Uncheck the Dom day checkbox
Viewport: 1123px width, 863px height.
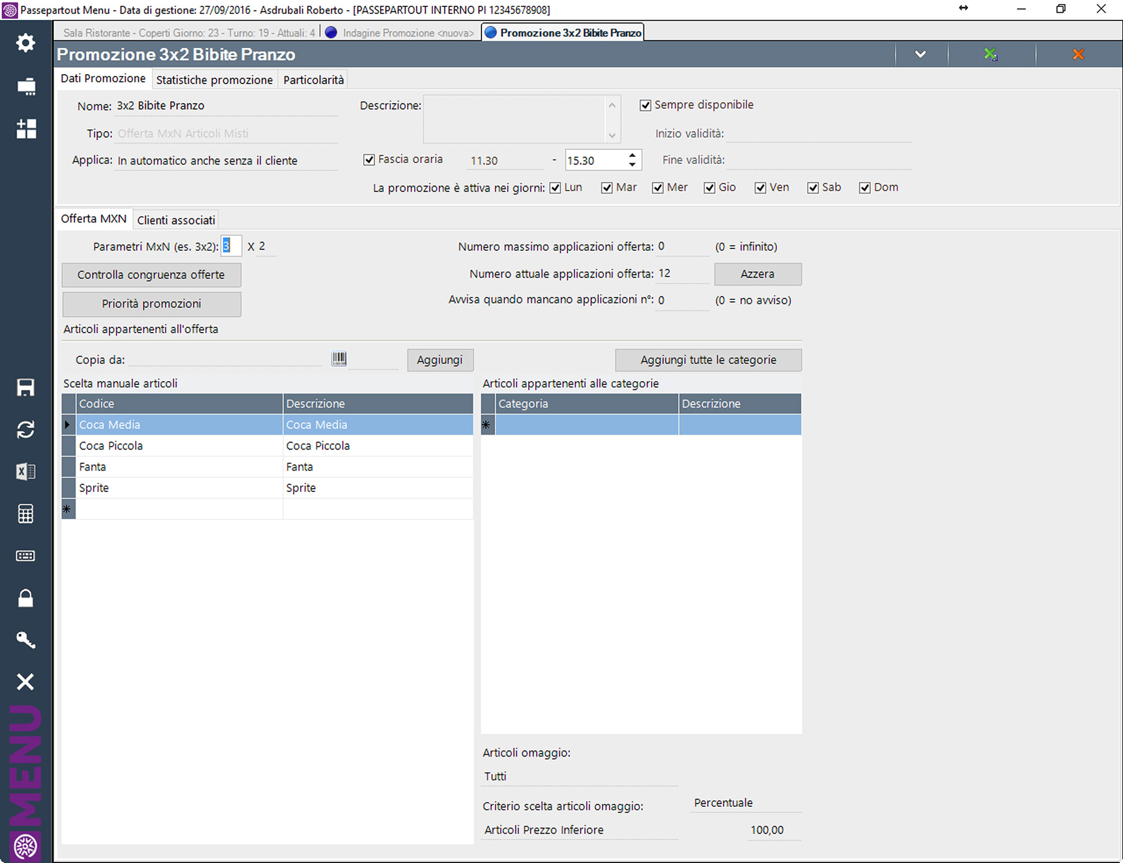point(866,188)
